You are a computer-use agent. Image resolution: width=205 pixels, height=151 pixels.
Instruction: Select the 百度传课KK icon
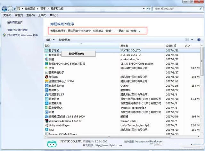(x=46, y=108)
